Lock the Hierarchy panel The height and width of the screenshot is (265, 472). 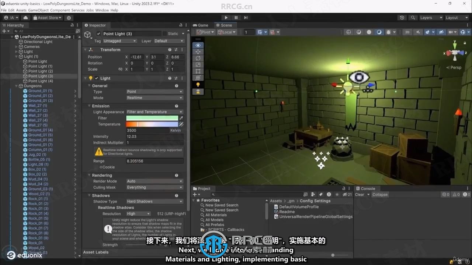[72, 25]
